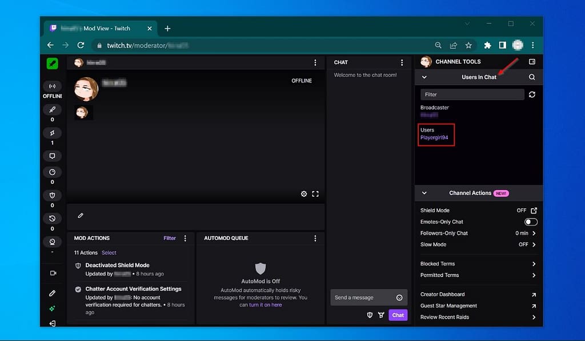
Task: Open the emote picker in chat box
Action: (399, 298)
